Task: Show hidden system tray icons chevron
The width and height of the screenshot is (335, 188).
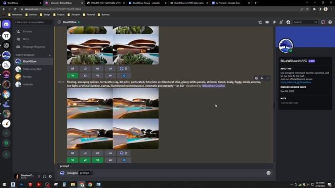Action: (x=292, y=184)
